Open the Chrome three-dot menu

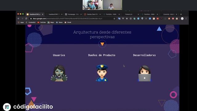point(186,18)
